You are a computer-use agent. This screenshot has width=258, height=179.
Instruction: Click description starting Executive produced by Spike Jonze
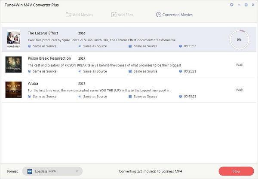coord(101,40)
